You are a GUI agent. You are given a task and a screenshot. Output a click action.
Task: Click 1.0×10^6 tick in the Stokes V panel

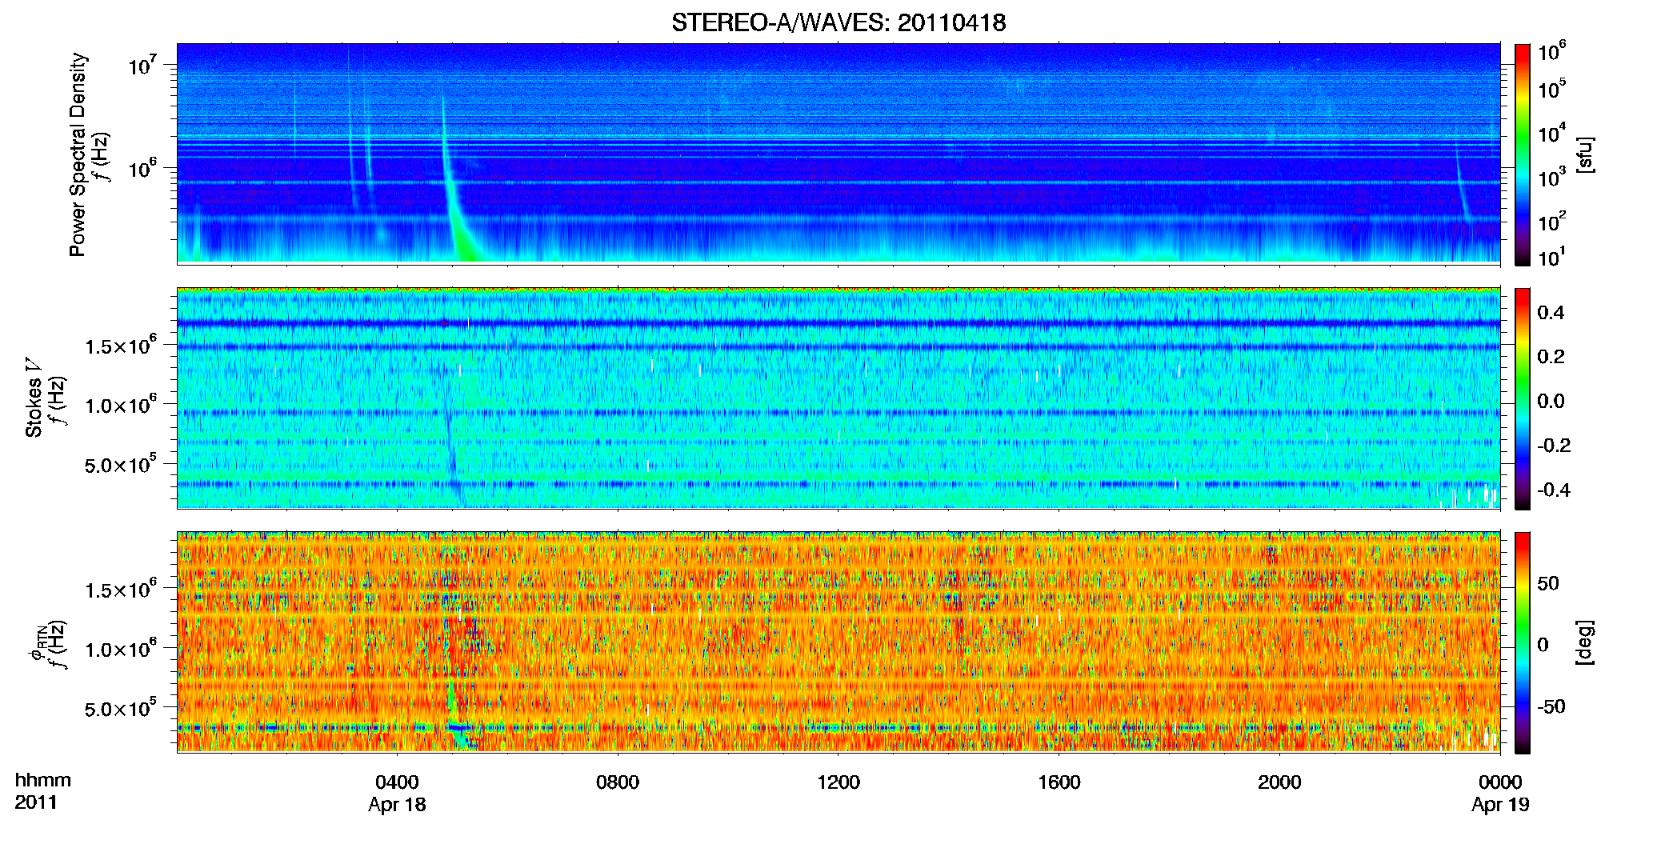tap(122, 404)
